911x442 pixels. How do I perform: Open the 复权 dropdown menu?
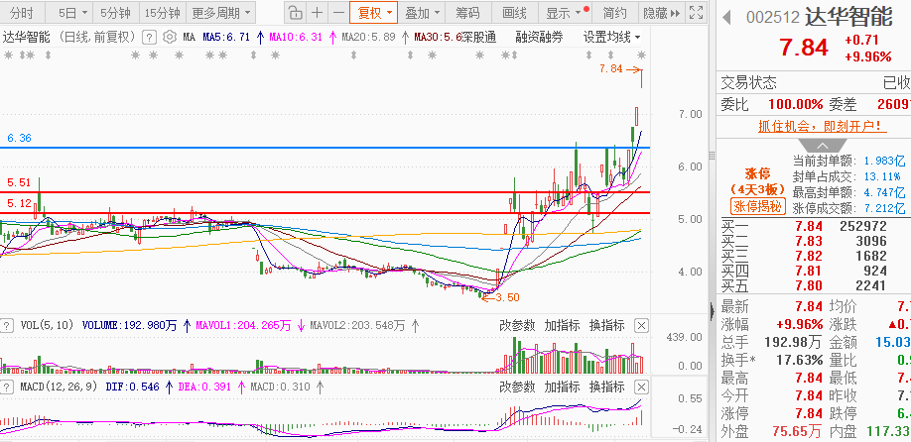(375, 13)
